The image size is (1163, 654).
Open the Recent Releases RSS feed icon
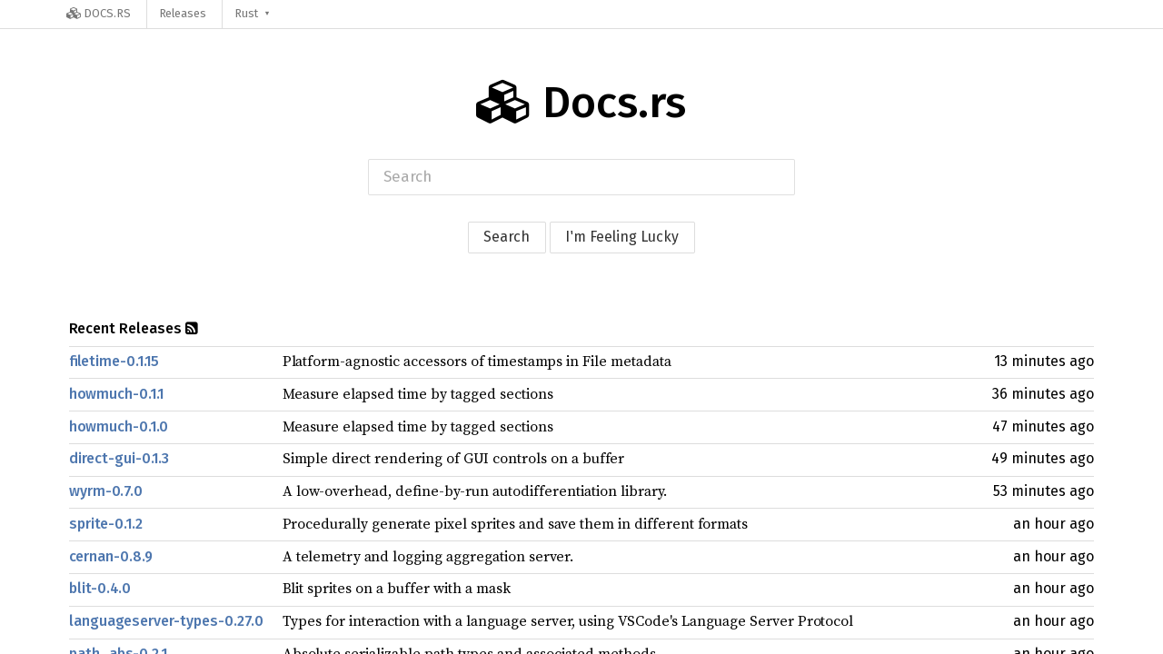[x=192, y=329]
